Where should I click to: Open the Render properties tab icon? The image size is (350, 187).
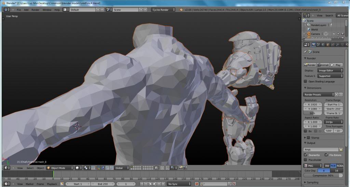click(x=314, y=45)
